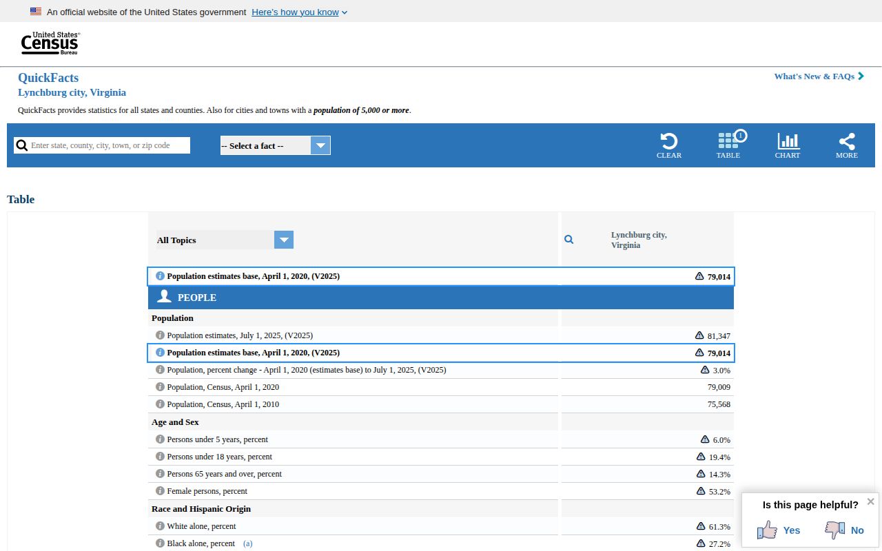Viewport: 882px width, 551px height.
Task: Click the United States Census Bureau logo
Action: [x=50, y=43]
